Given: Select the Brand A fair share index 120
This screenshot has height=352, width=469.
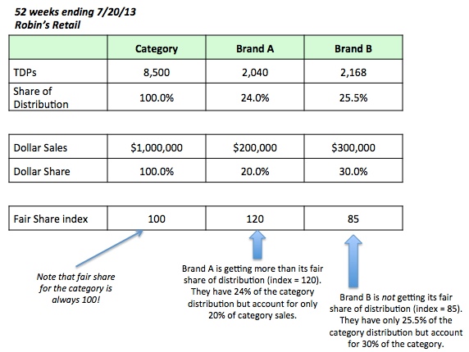Looking at the screenshot, I should coord(255,218).
